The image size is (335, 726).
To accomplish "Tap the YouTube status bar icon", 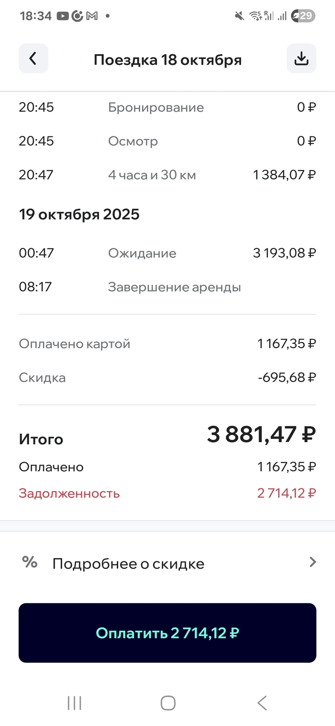I will click(x=62, y=16).
